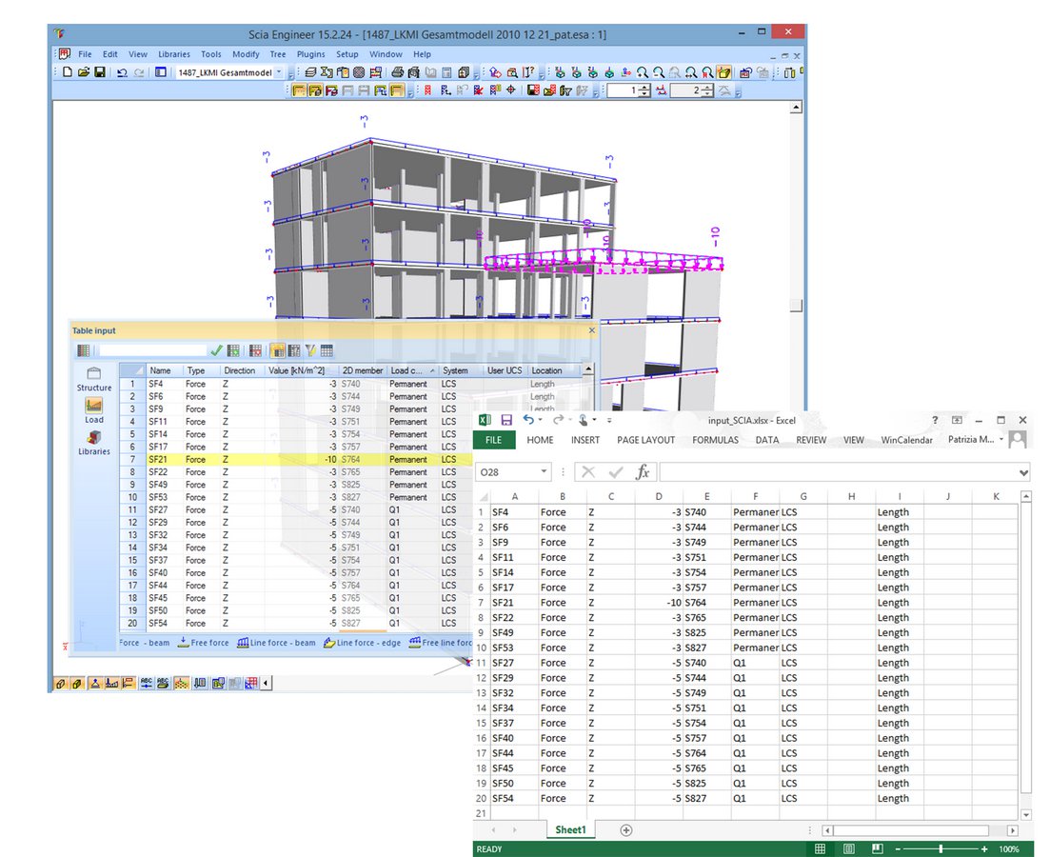Select Excel column E header
Image resolution: width=1050 pixels, height=857 pixels.
coord(706,496)
